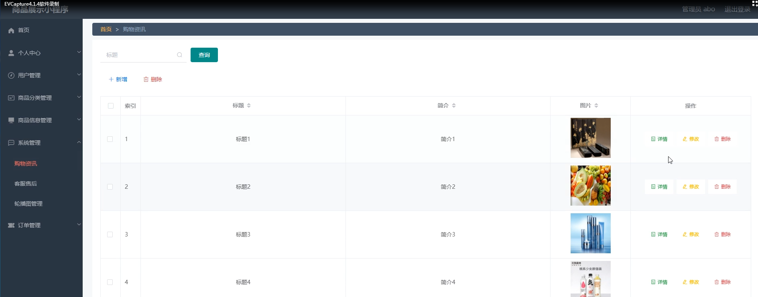Click the monitor icon beside 商品信息管理
The width and height of the screenshot is (758, 297).
click(11, 120)
